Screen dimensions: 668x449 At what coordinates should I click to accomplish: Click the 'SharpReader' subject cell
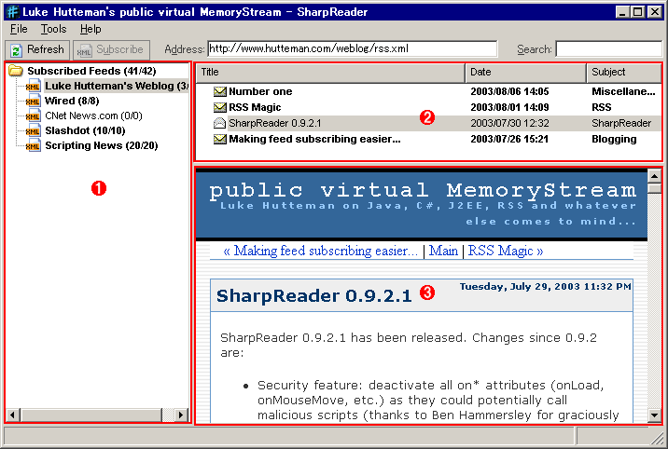click(621, 123)
